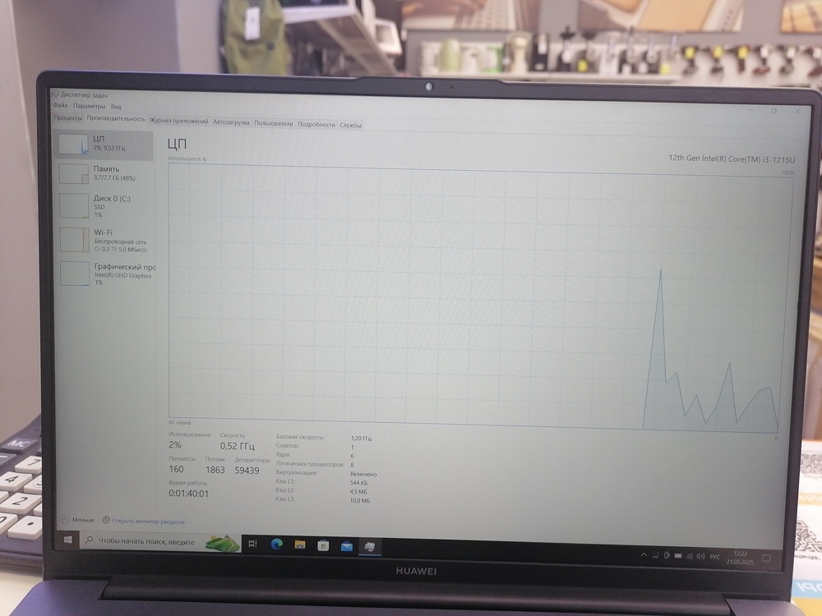Open the clock showing 12:22
822x616 pixels.
(740, 558)
